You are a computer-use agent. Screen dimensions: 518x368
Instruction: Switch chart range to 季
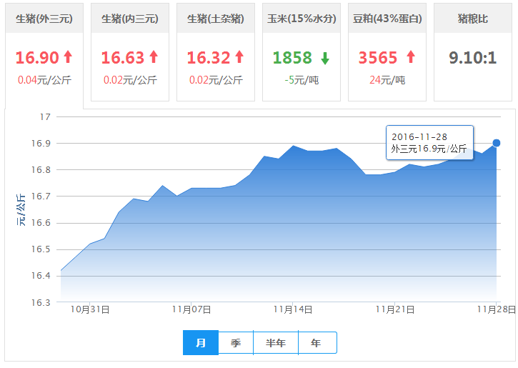236,342
